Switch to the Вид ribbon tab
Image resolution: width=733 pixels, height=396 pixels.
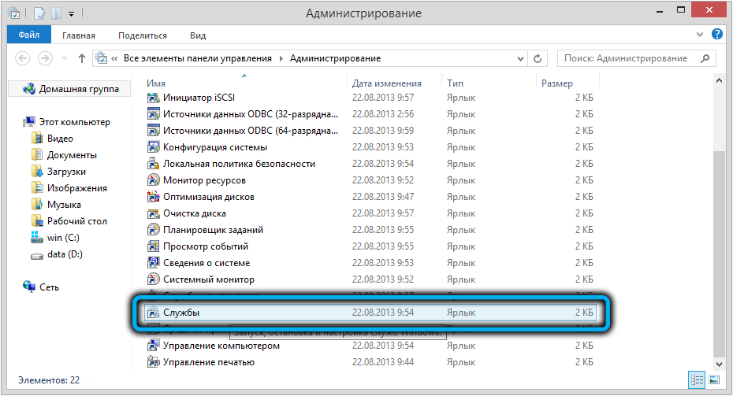coord(198,35)
